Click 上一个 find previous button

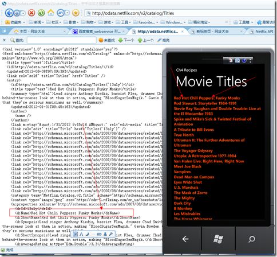145,40
